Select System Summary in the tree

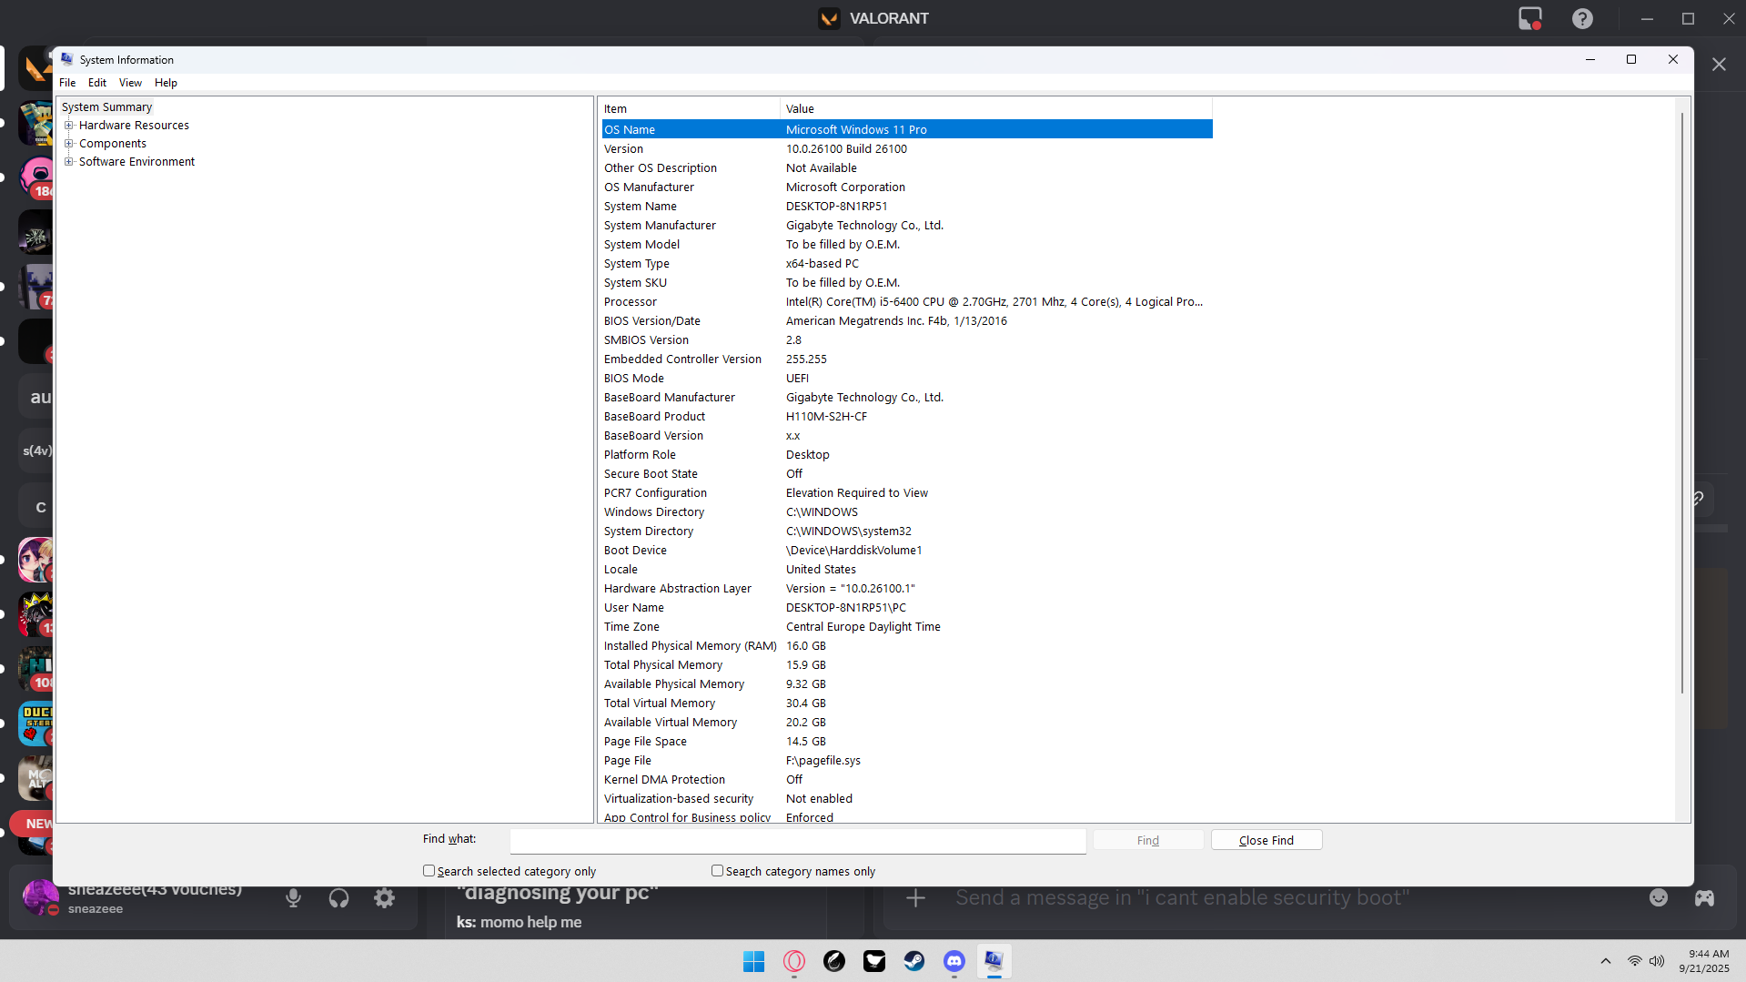click(106, 107)
